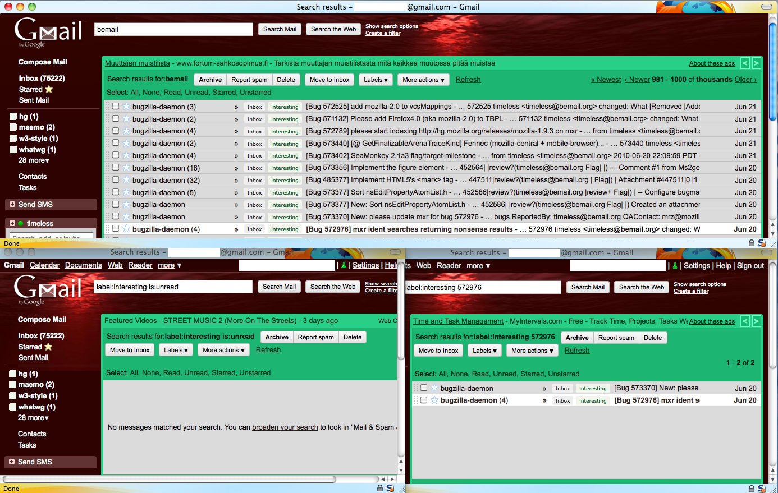Image resolution: width=778 pixels, height=493 pixels.
Task: Click Compose Mail in bemail window
Action: 43,62
